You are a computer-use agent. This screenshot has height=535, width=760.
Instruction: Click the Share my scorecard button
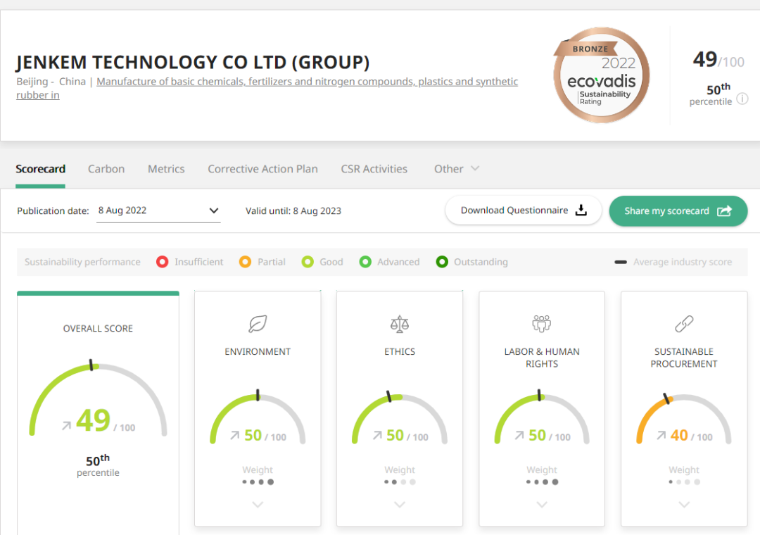[678, 211]
